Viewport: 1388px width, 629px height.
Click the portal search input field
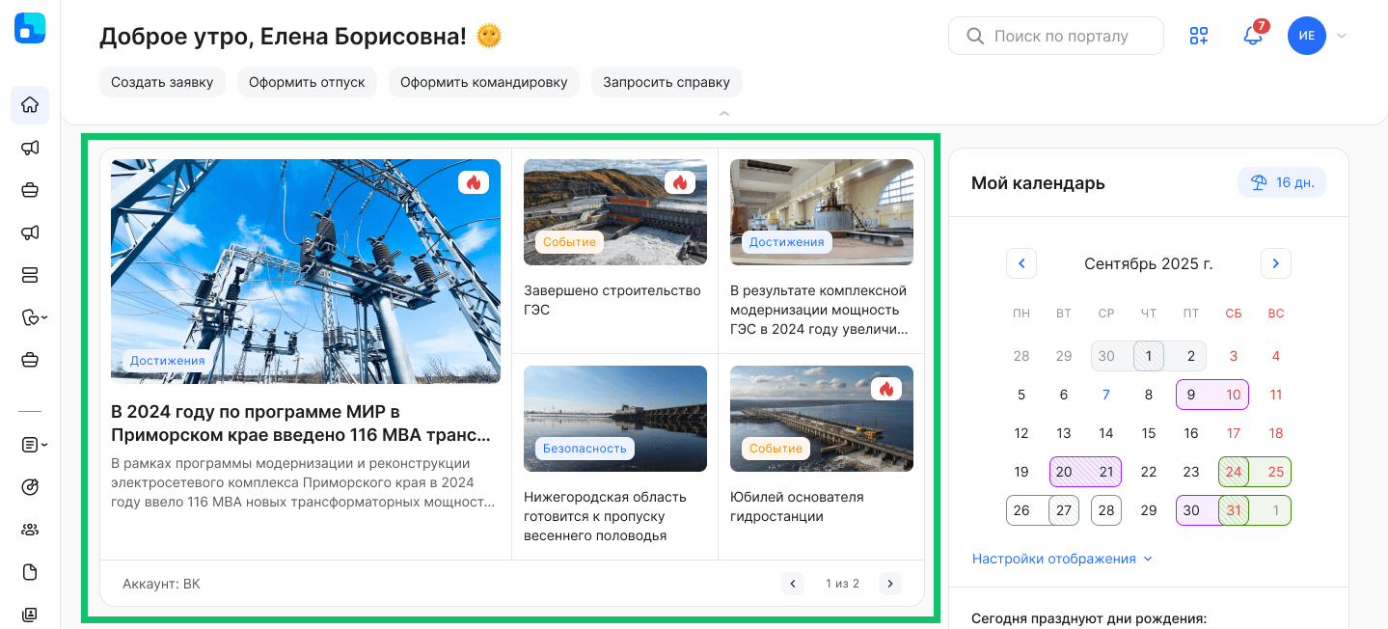pyautogui.click(x=1055, y=36)
